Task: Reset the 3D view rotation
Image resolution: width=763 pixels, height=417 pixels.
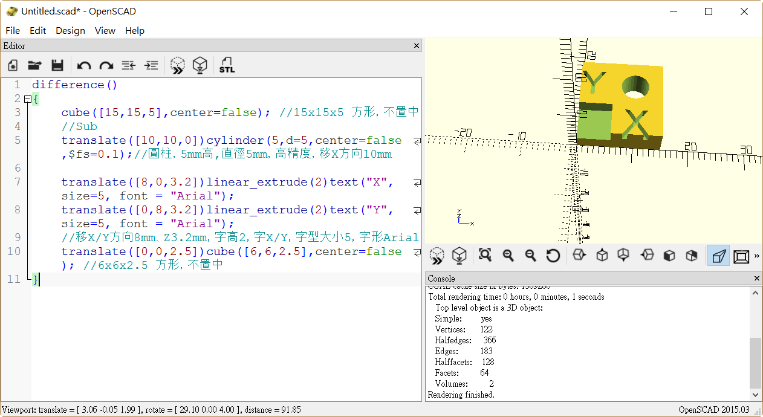Action: 553,256
